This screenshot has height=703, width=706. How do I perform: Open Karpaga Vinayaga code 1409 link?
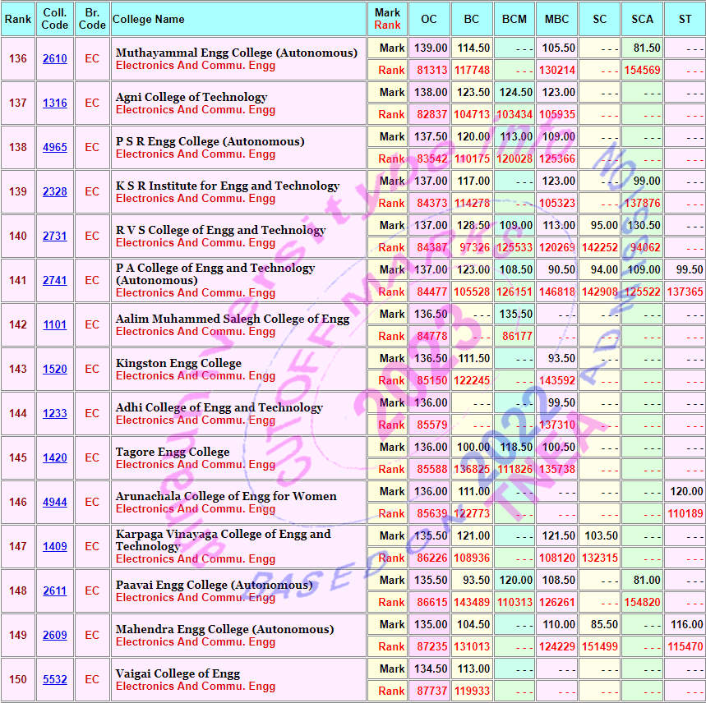point(55,547)
